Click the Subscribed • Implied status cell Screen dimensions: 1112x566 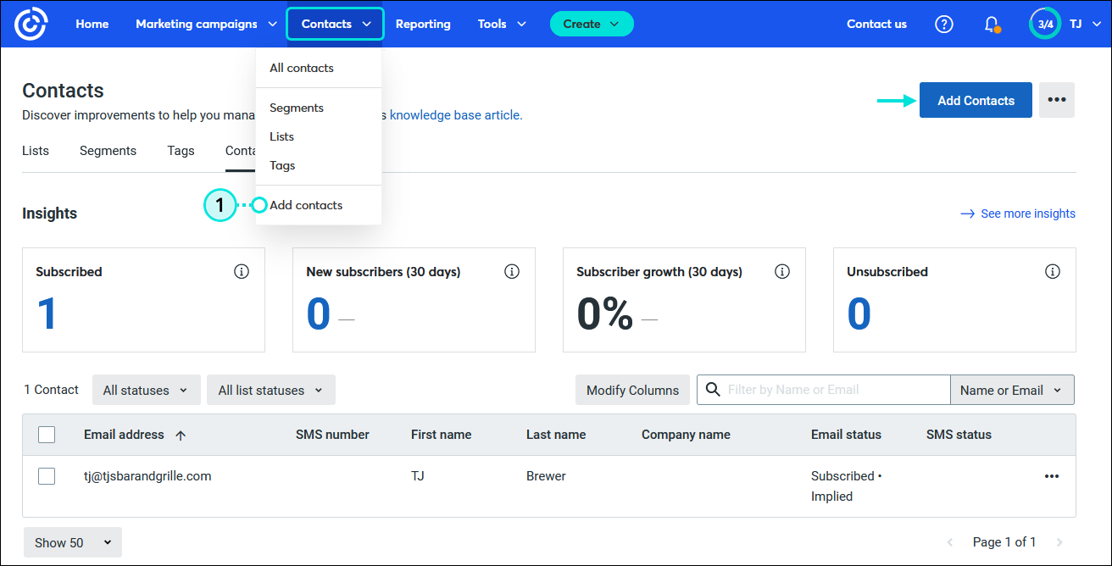coord(846,486)
